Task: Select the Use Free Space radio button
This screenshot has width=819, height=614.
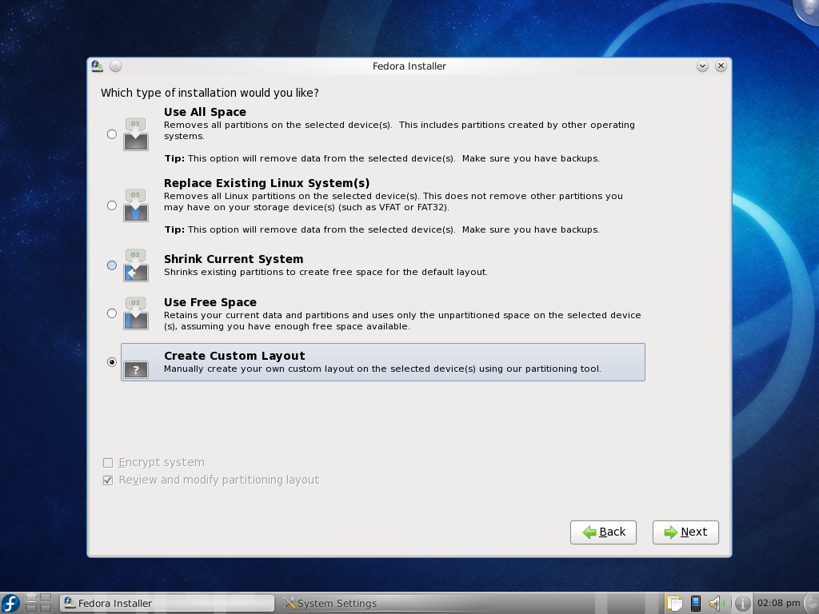Action: tap(112, 313)
